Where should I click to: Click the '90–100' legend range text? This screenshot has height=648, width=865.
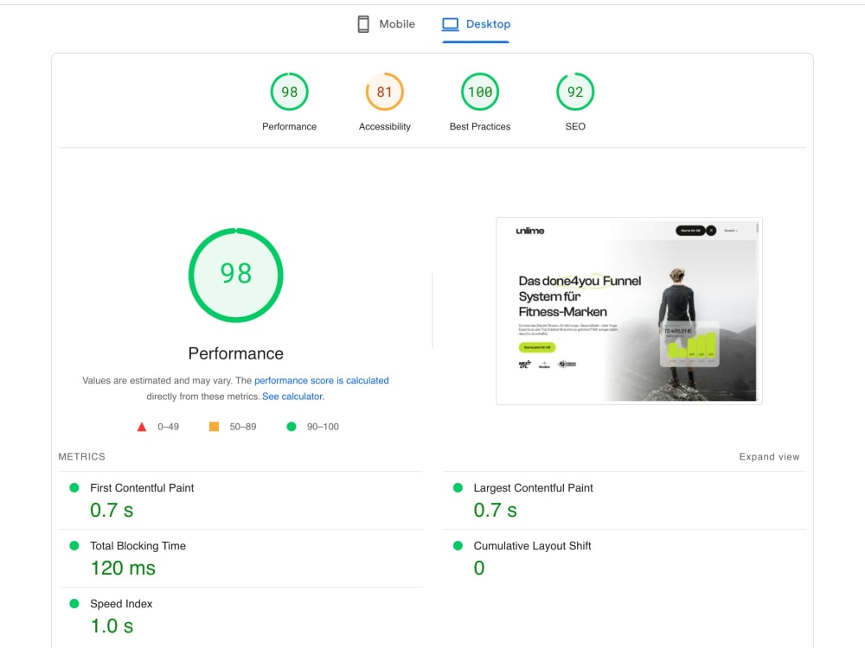coord(323,427)
